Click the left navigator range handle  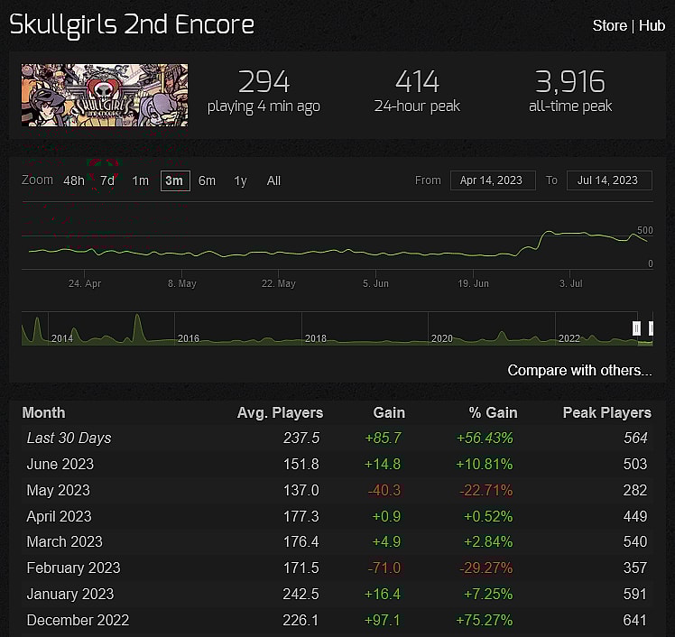(x=636, y=328)
